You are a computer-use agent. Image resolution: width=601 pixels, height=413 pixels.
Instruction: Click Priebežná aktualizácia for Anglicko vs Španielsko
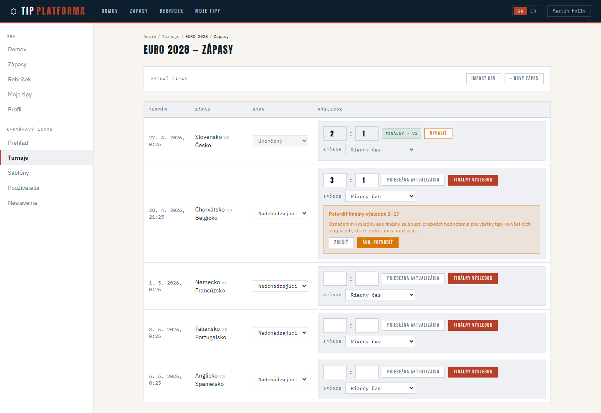413,372
